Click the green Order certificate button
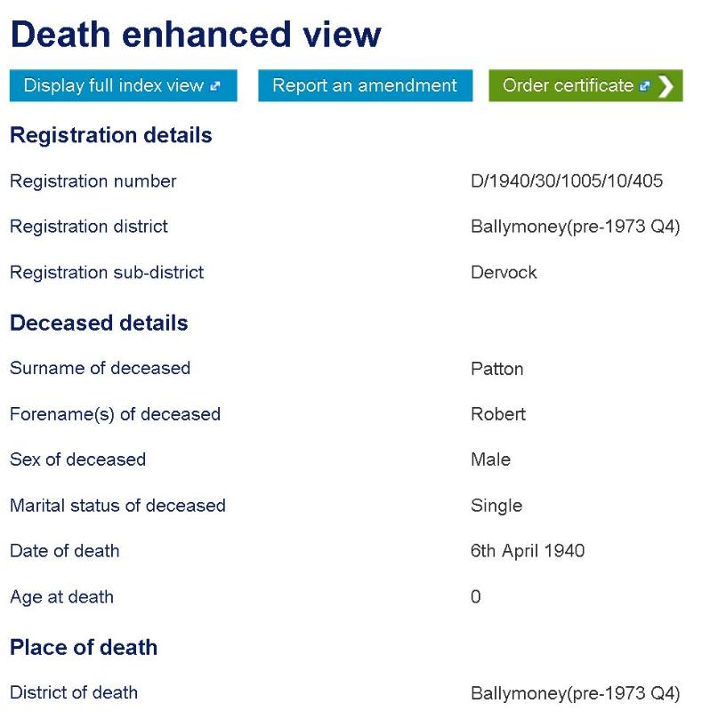 569,86
